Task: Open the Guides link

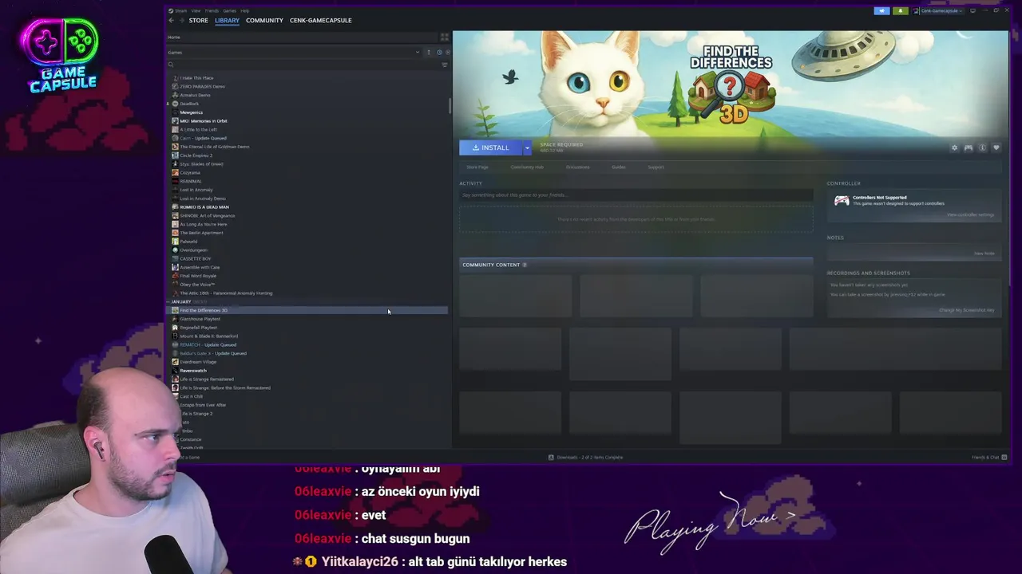Action: (619, 167)
